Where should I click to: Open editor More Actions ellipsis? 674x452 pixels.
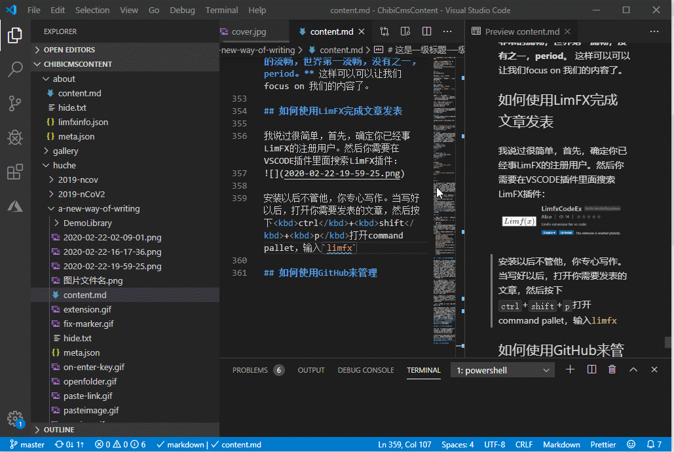click(447, 31)
